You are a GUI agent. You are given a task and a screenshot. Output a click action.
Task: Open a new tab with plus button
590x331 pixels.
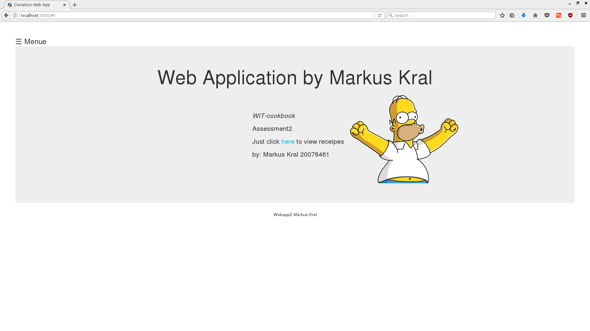click(x=75, y=5)
